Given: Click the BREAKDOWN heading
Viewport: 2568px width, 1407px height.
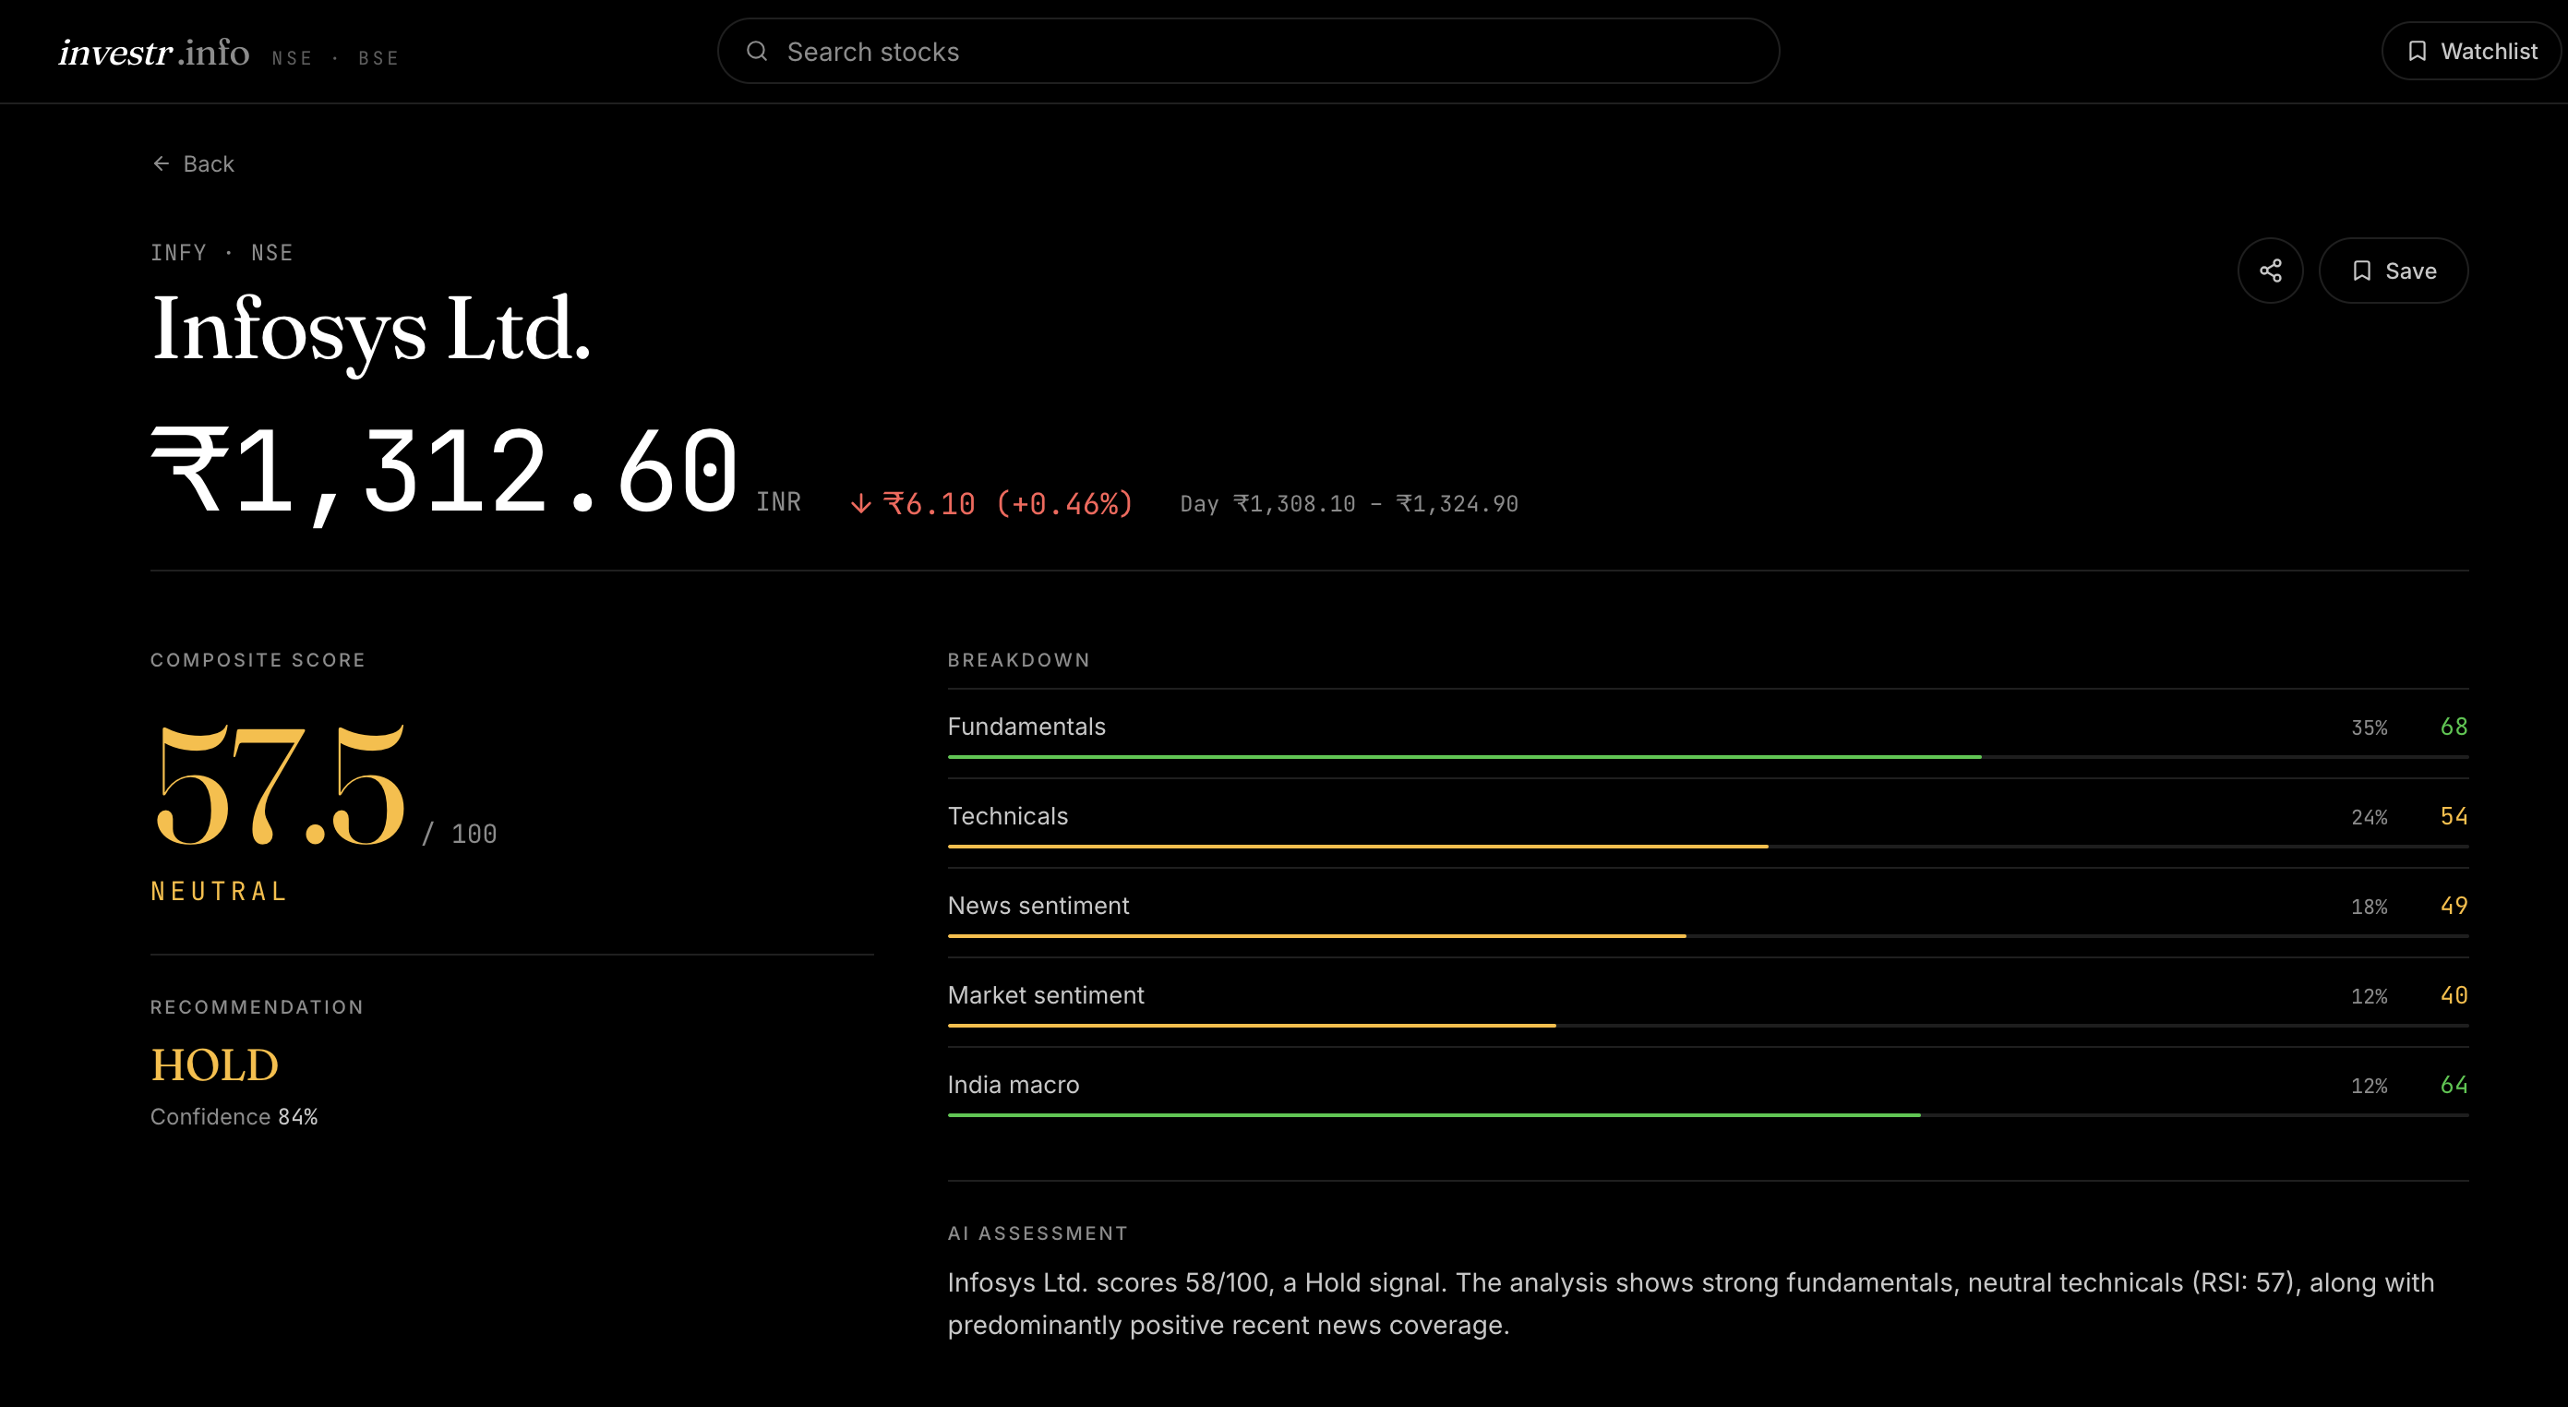Looking at the screenshot, I should [1019, 660].
